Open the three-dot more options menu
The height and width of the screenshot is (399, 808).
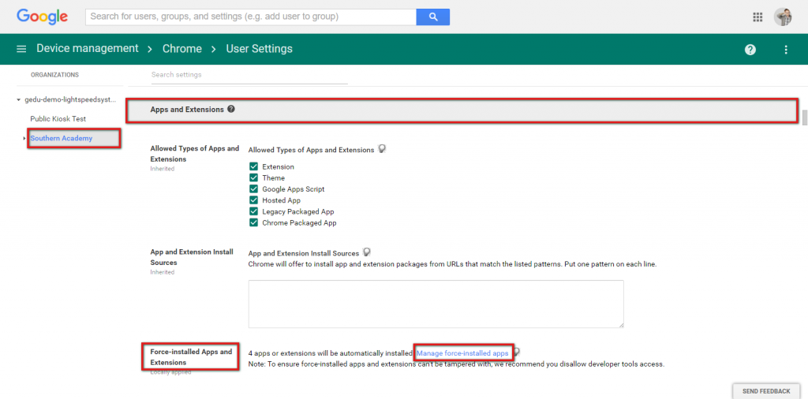786,50
